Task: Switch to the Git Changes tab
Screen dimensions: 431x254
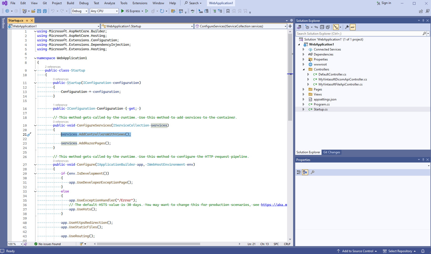Action: coord(331,152)
